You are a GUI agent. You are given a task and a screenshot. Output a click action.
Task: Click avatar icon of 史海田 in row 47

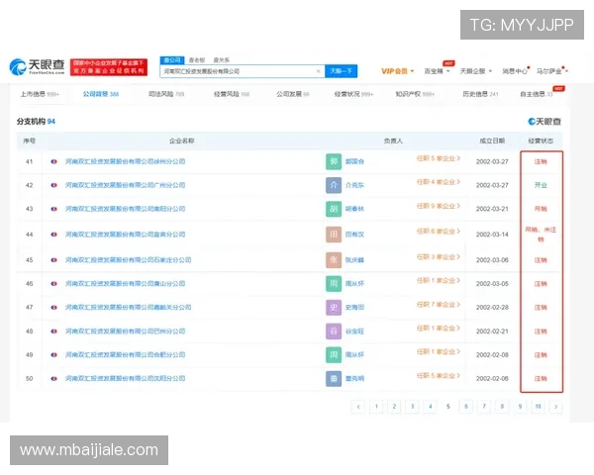[334, 306]
